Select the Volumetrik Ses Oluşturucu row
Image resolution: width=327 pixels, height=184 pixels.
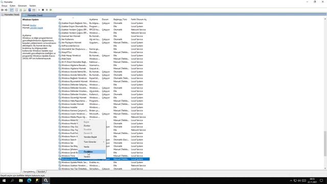click(104, 49)
